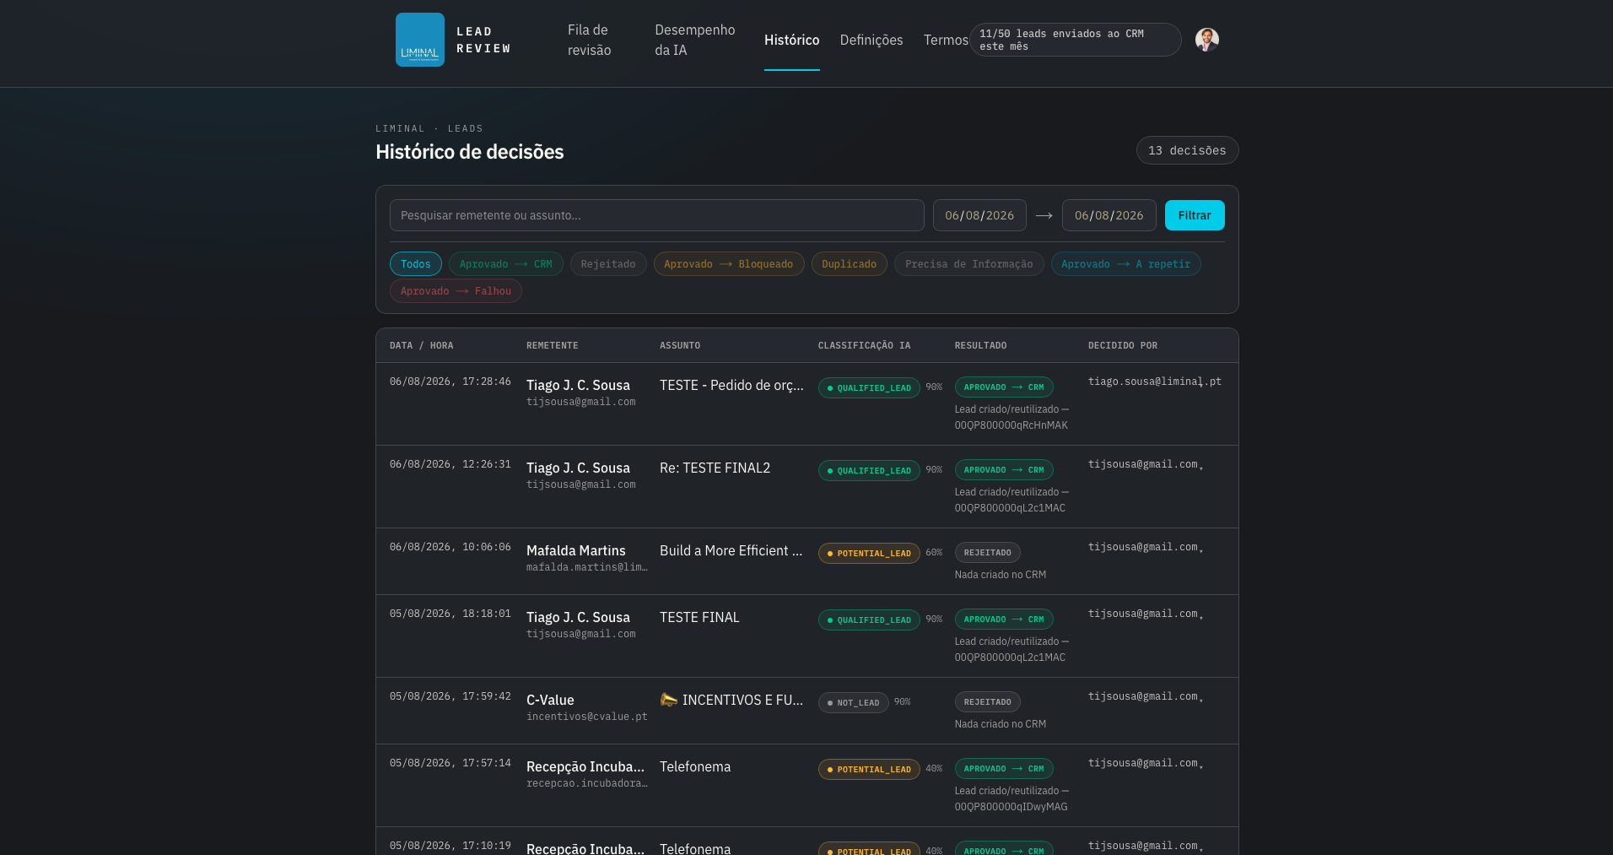Open the Termos nav link
Screen dimensions: 1613x855
[x=946, y=40]
